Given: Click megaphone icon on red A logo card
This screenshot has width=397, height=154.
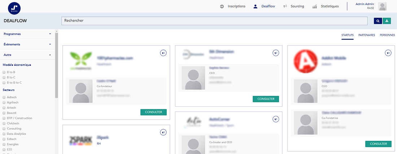Looking at the screenshot, I should 388,53.
